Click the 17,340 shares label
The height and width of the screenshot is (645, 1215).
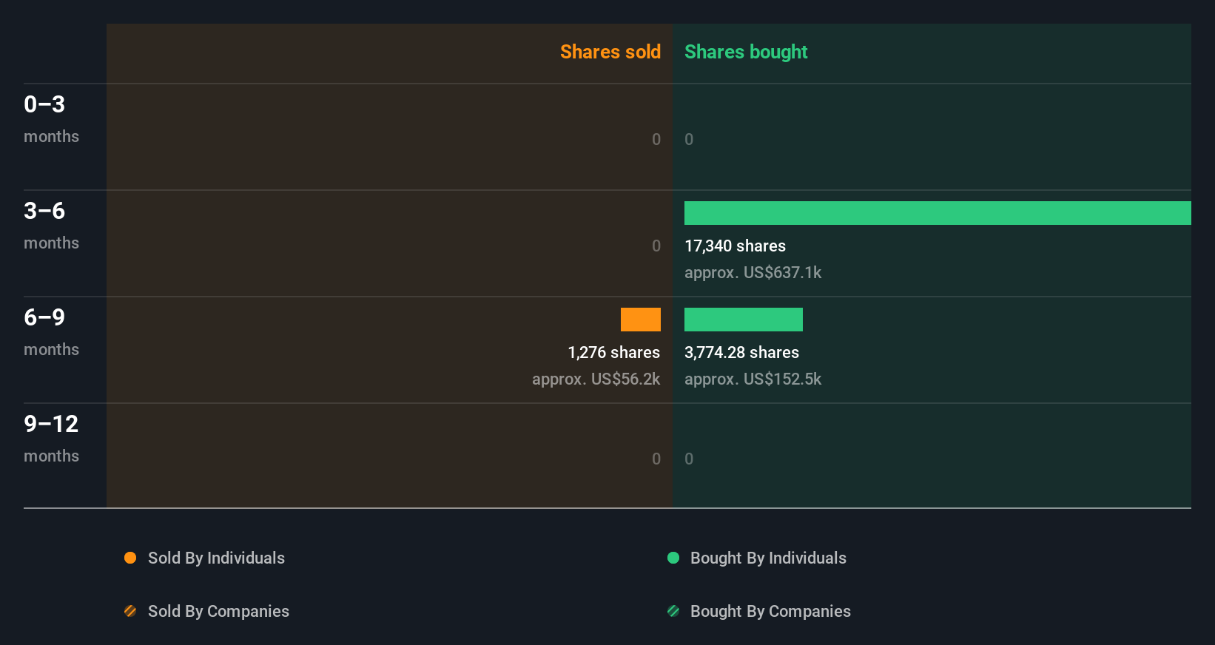pos(735,246)
